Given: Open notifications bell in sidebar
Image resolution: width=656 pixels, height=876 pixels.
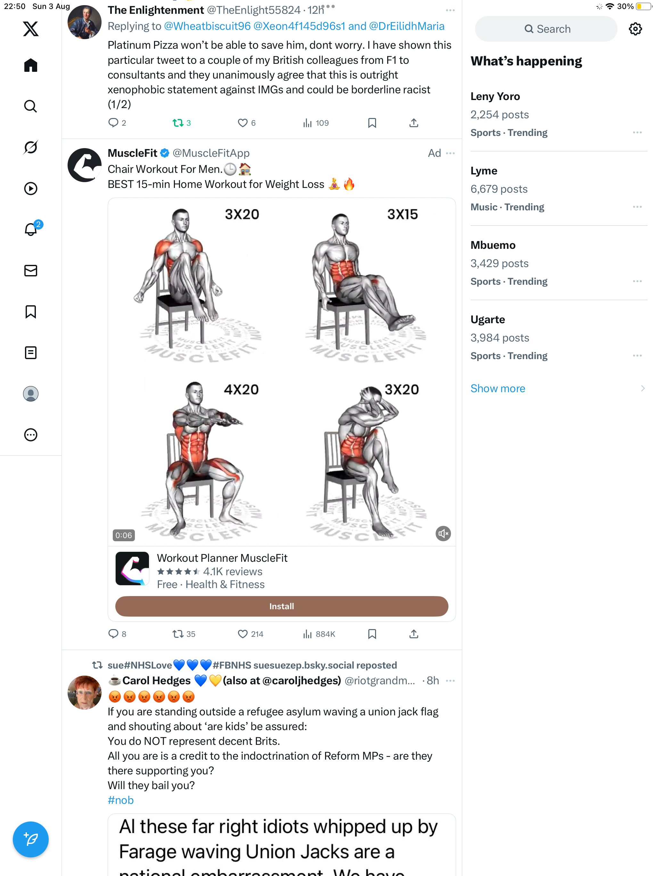Looking at the screenshot, I should coord(30,230).
